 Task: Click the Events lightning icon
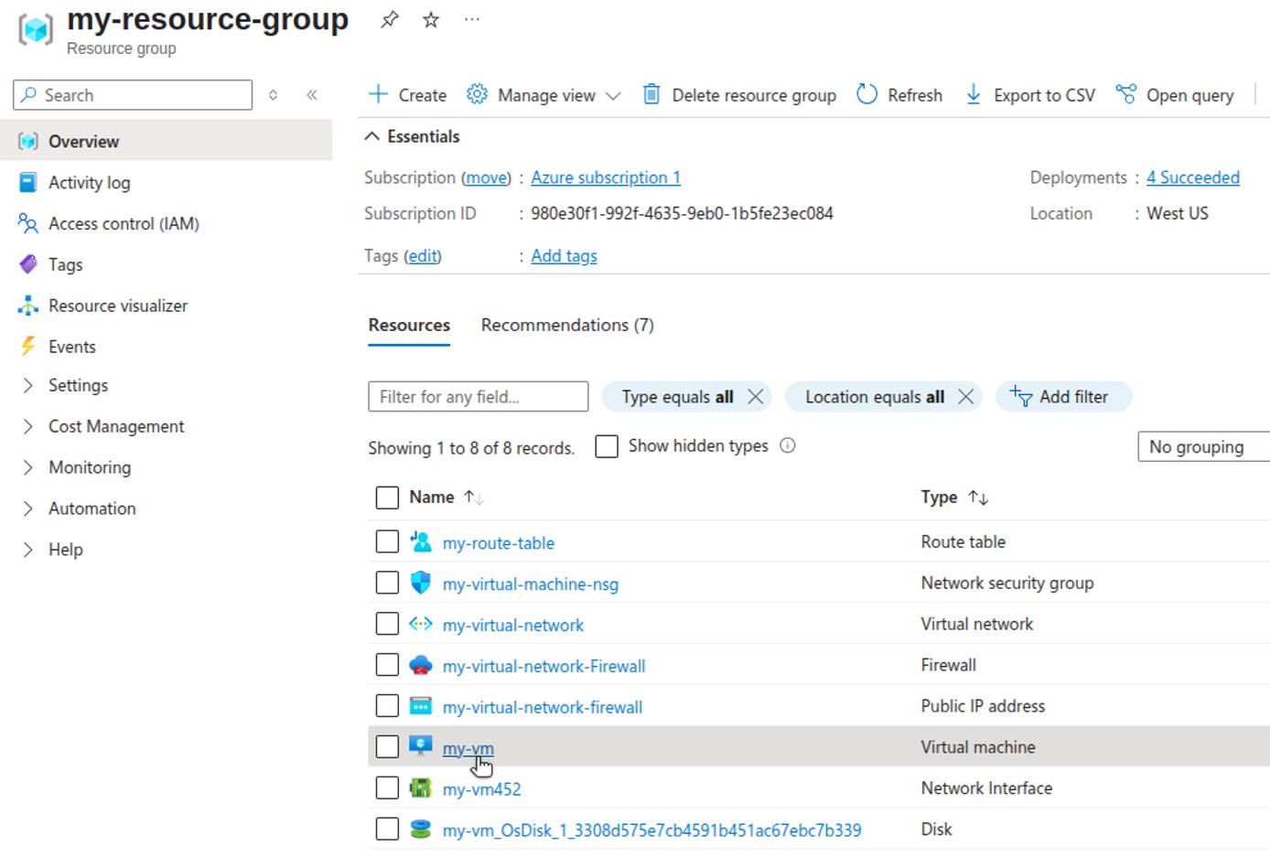tap(27, 346)
